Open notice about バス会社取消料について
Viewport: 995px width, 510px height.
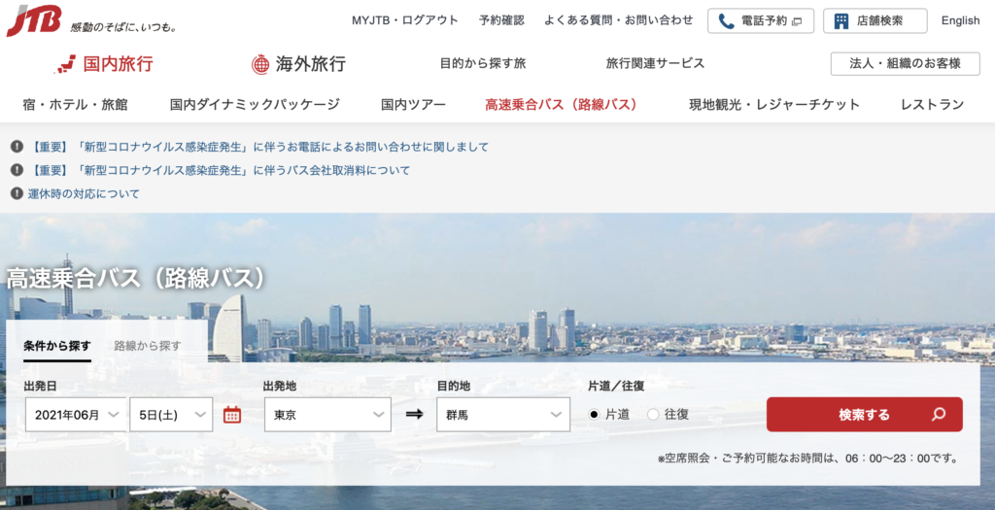pos(219,170)
